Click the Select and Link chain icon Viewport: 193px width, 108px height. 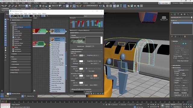9,6
